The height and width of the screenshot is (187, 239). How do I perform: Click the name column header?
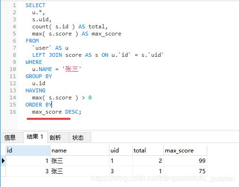pyautogui.click(x=80, y=151)
